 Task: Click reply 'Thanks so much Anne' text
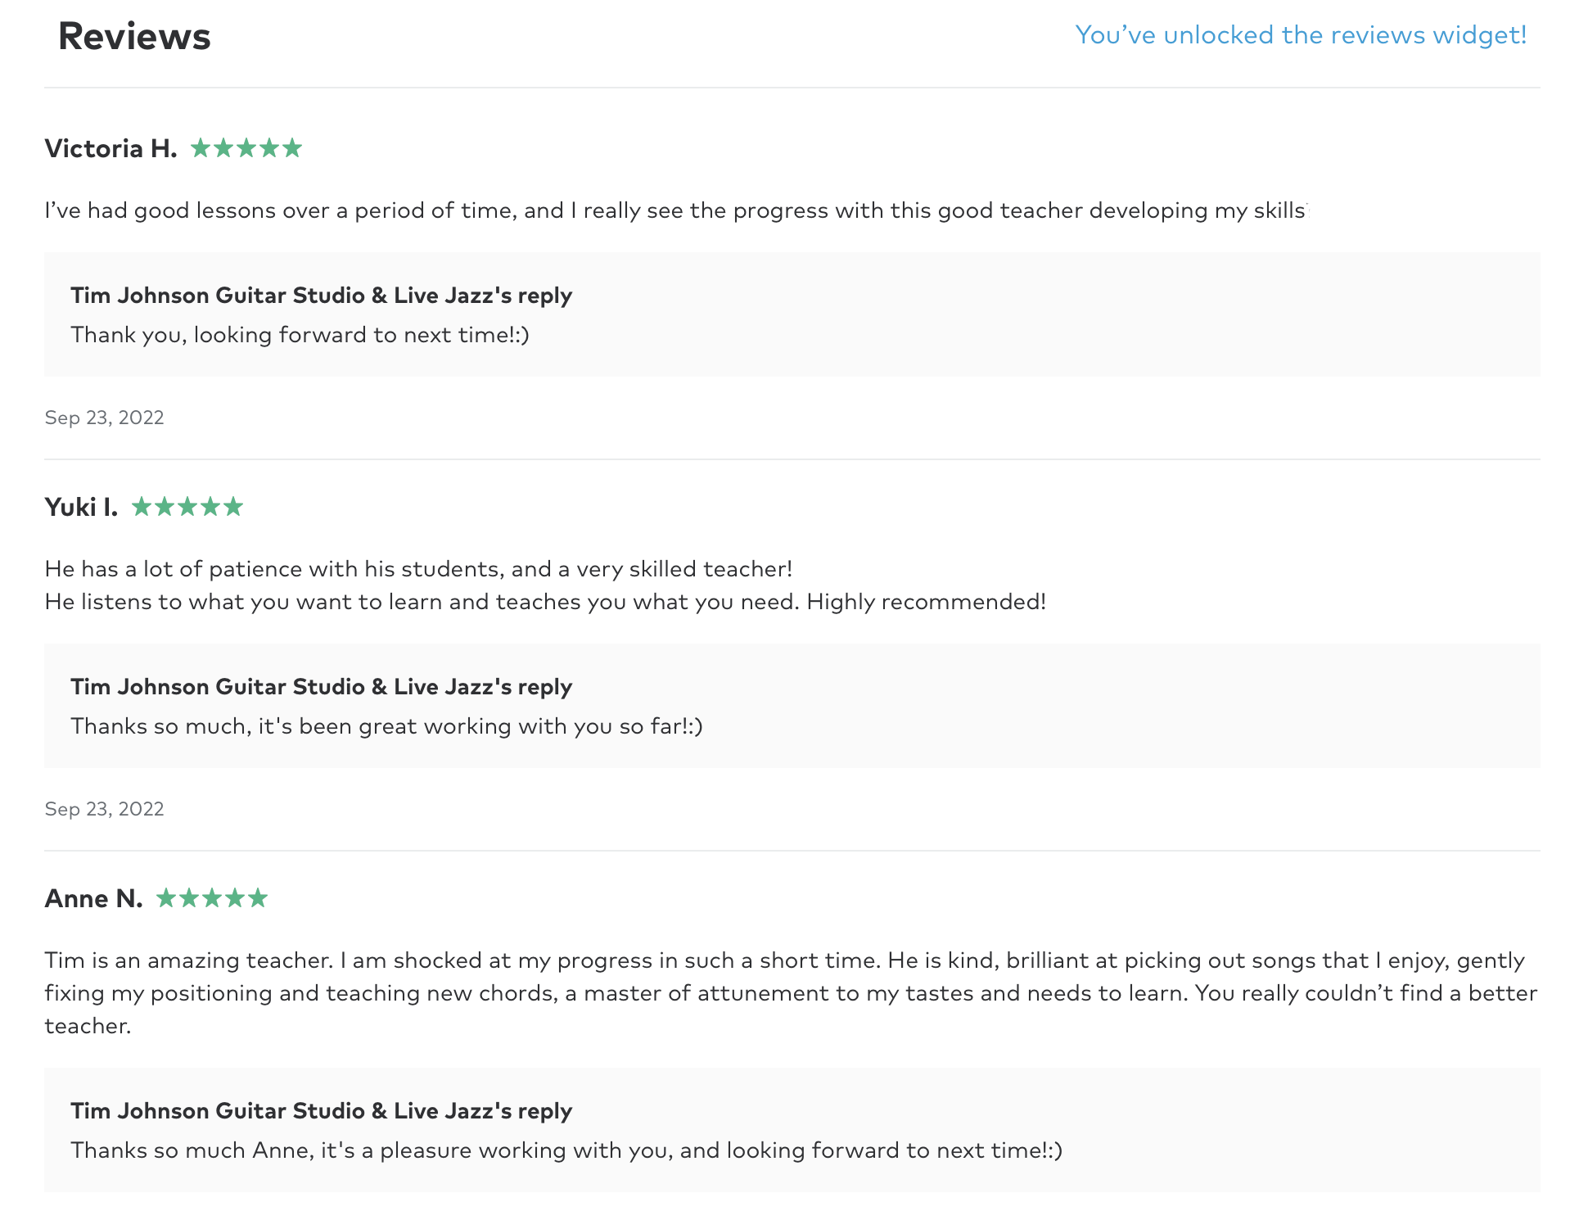coord(566,1150)
